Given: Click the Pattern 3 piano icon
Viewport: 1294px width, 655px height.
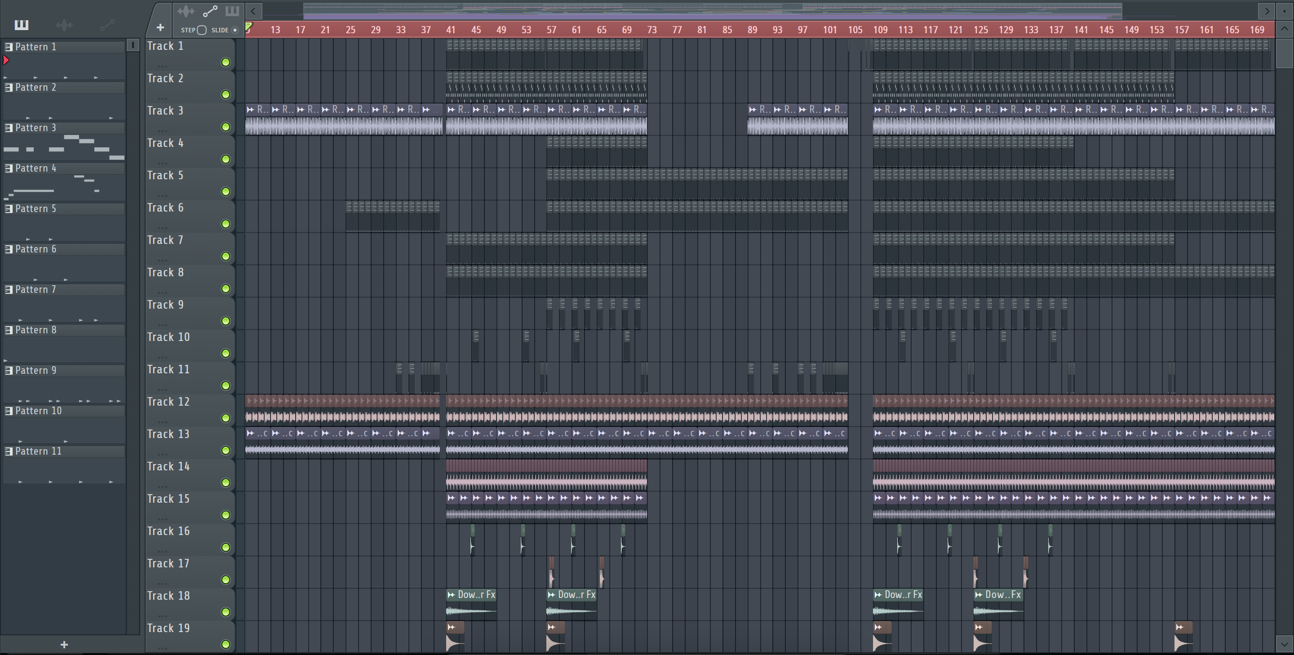Looking at the screenshot, I should (9, 128).
